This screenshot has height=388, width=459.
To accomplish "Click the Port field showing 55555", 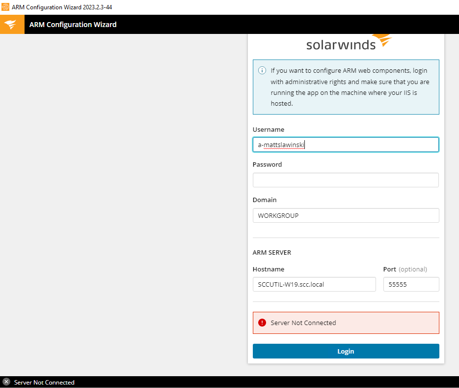I will tap(411, 284).
